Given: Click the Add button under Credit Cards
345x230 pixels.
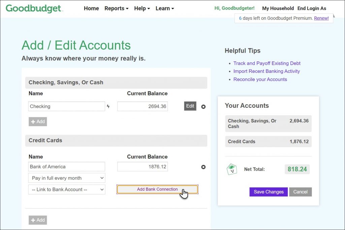Looking at the screenshot, I should coord(38,220).
